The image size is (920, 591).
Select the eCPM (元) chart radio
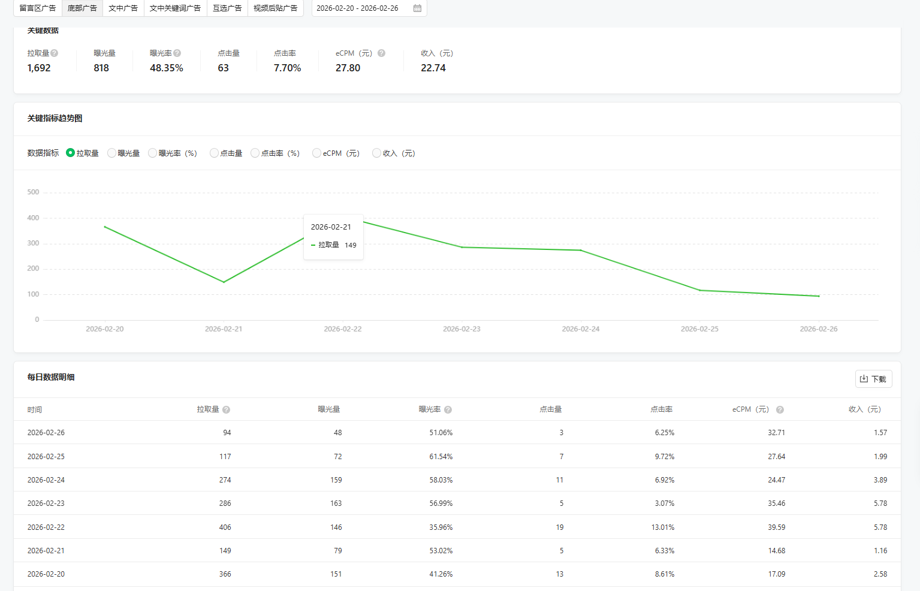pos(316,153)
